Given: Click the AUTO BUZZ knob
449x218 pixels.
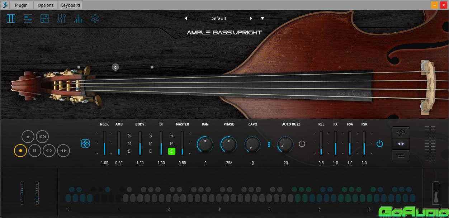Looking at the screenshot, I should [x=285, y=144].
